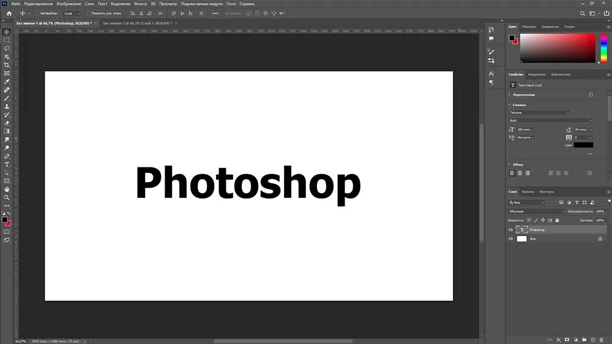The height and width of the screenshot is (344, 612).
Task: Switch to the Каналы tab
Action: coord(528,192)
